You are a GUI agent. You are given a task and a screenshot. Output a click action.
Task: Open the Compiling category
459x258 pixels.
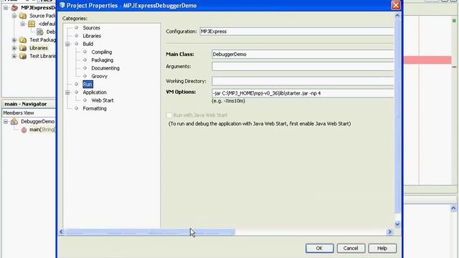[x=101, y=52]
